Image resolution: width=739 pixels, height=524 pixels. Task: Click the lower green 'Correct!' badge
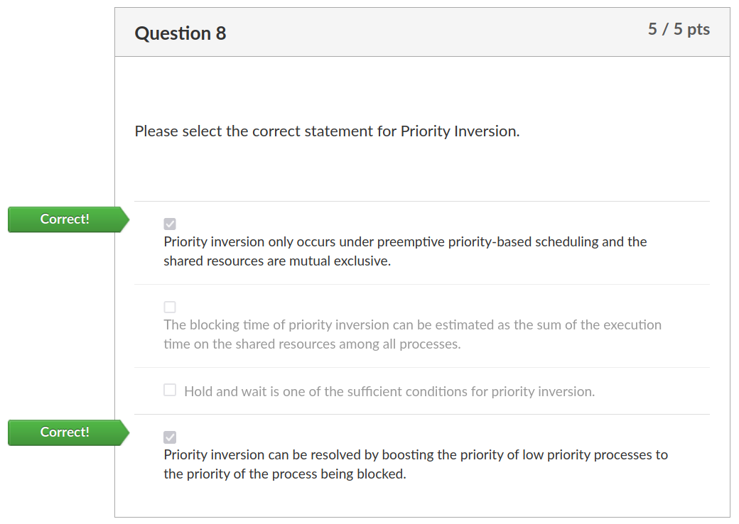coord(68,432)
